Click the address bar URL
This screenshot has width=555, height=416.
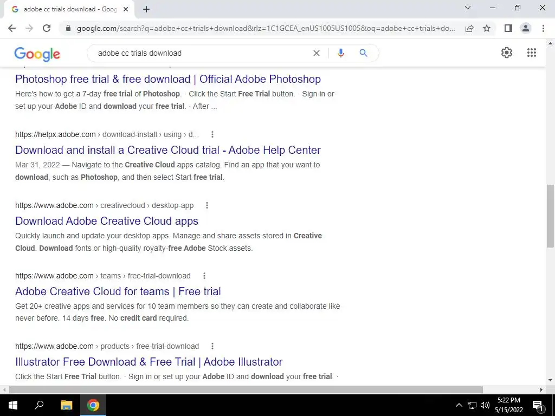pyautogui.click(x=266, y=28)
